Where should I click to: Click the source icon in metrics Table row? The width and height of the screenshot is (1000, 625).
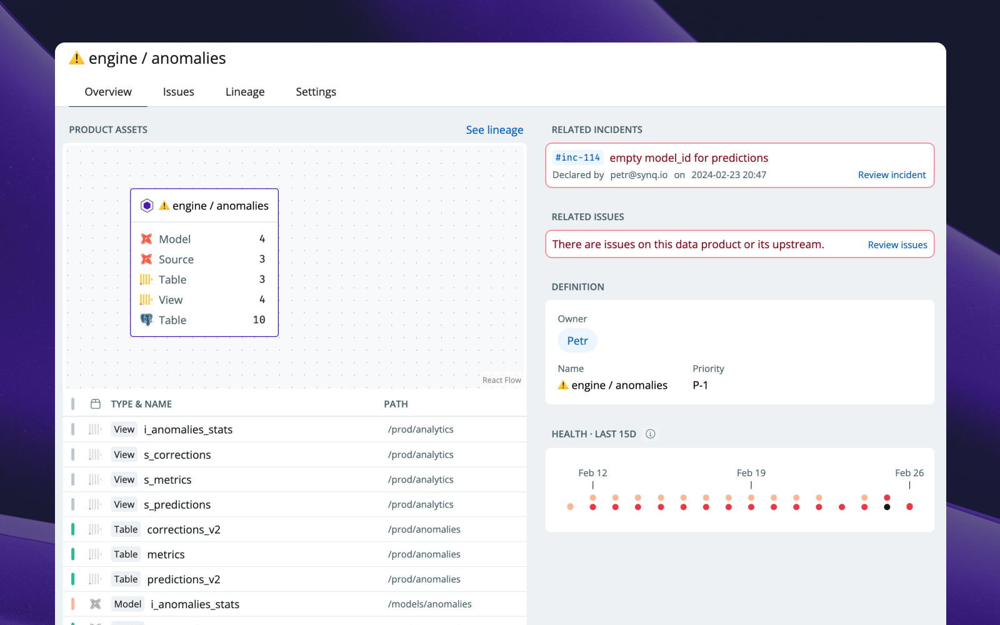click(95, 554)
